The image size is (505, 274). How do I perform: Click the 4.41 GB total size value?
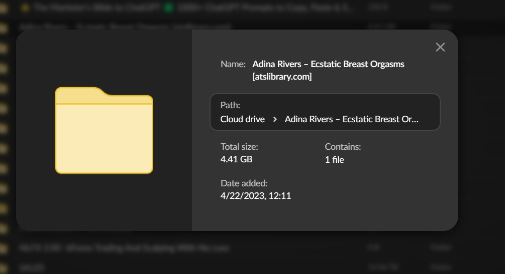click(x=236, y=160)
